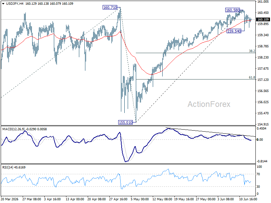Image resolution: width=271 pixels, height=203 pixels.
Task: Select the 19 May 16:00 time label
Action: (184, 199)
